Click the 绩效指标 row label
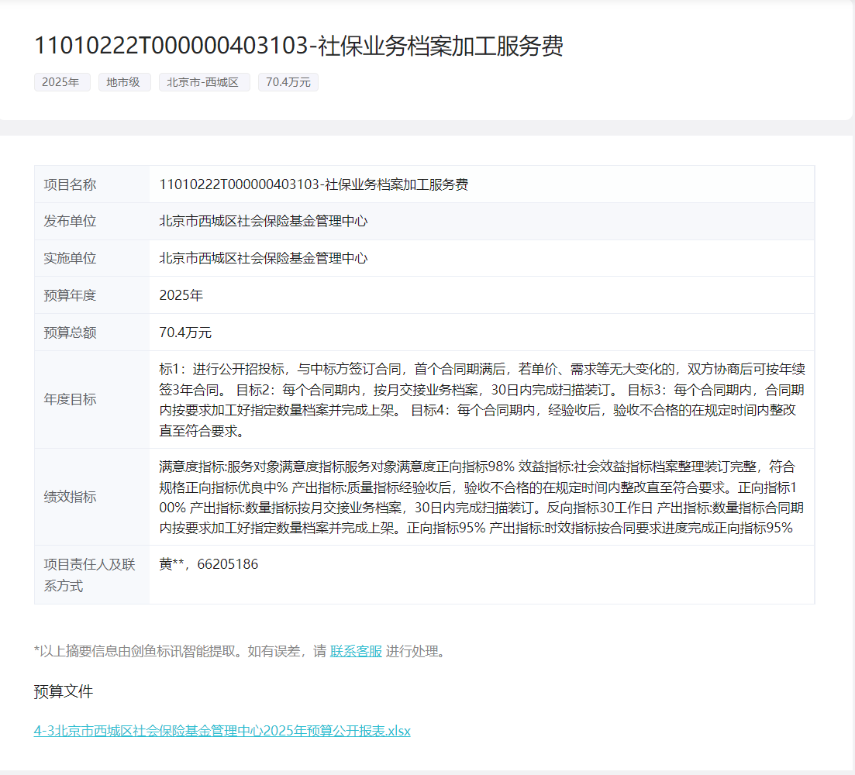855x775 pixels. 70,497
